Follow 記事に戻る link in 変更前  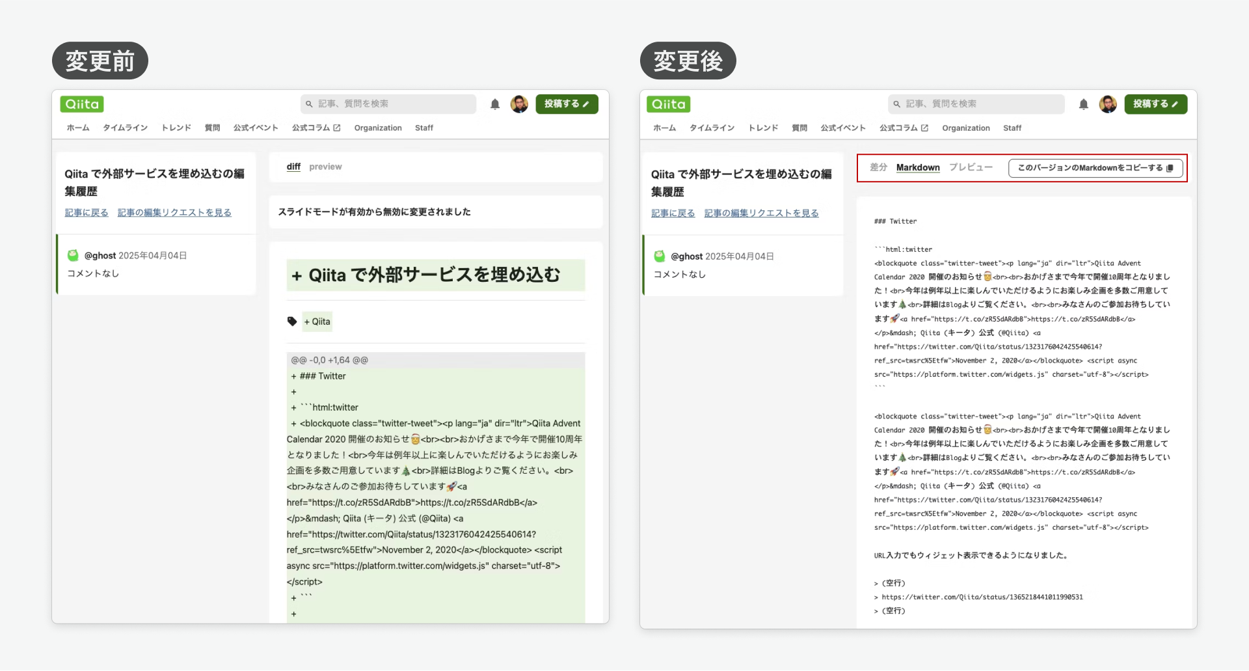(87, 213)
